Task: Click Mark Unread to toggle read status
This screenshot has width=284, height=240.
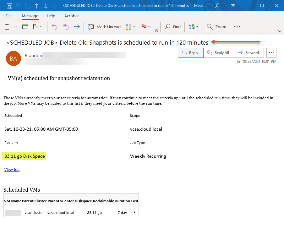Action: [104, 27]
